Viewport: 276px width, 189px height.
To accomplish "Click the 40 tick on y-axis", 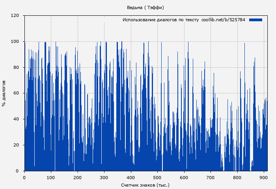I will point(16,119).
